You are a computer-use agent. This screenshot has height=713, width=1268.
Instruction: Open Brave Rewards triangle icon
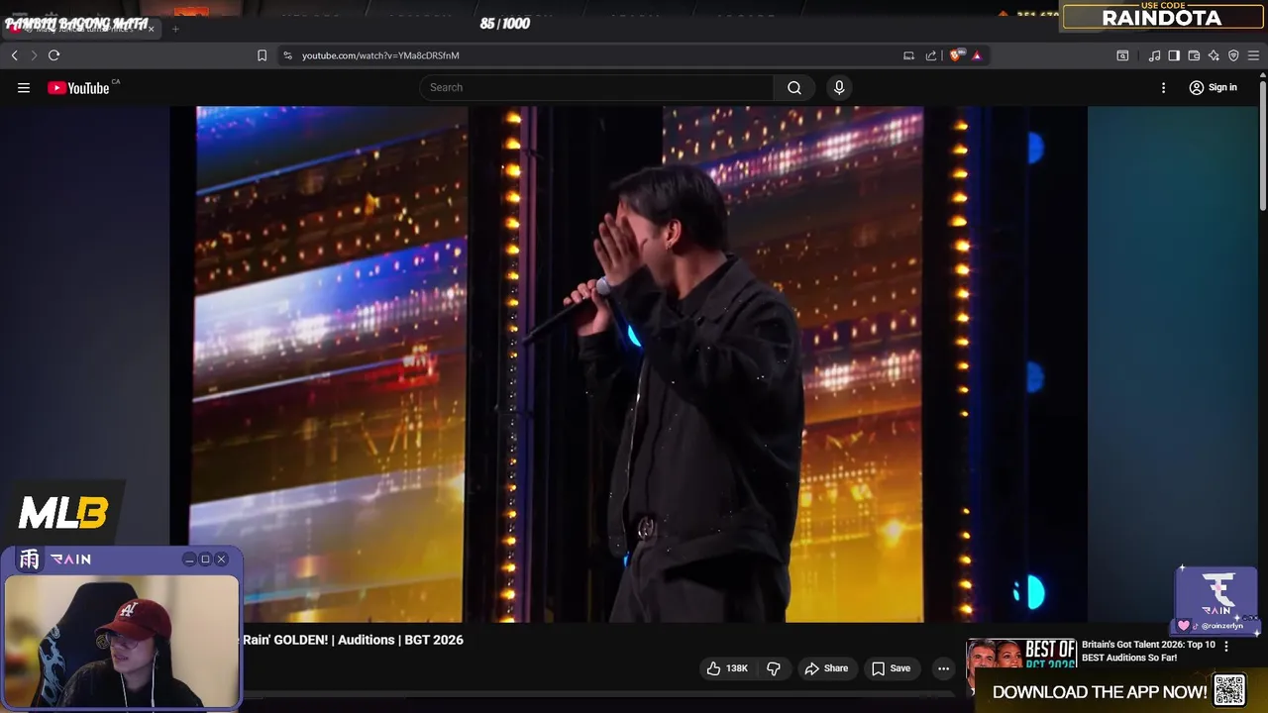point(977,55)
